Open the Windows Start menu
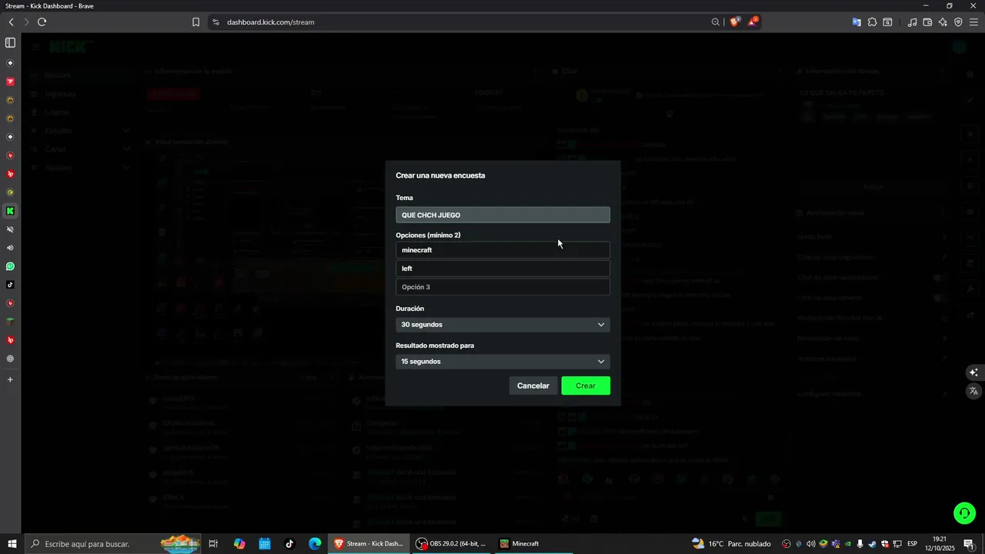Viewport: 985px width, 554px height. [12, 544]
